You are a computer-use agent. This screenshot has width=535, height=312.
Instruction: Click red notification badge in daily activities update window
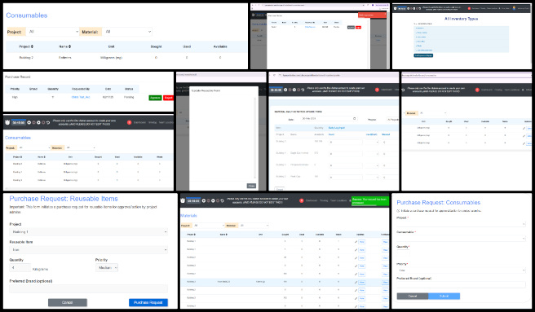click(x=377, y=90)
